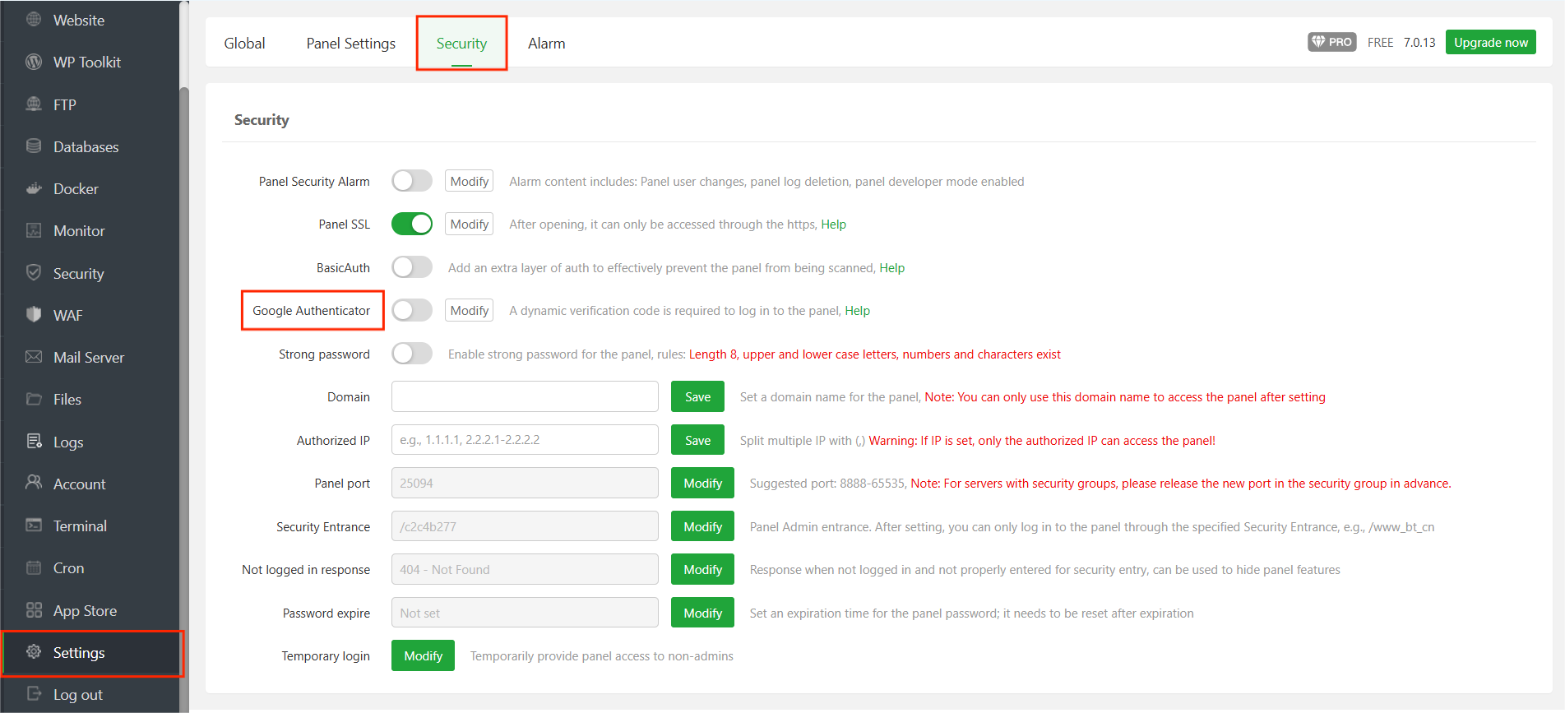Open the Panel Settings tab
The height and width of the screenshot is (713, 1565).
point(350,44)
